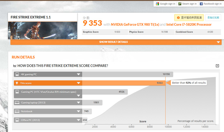The image size is (224, 132).
Task: Open result details via bar arrow
Action: click(218, 42)
